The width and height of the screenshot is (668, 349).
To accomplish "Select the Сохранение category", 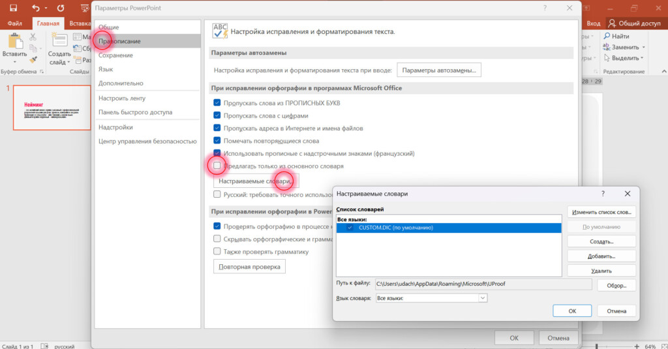I will (147, 55).
